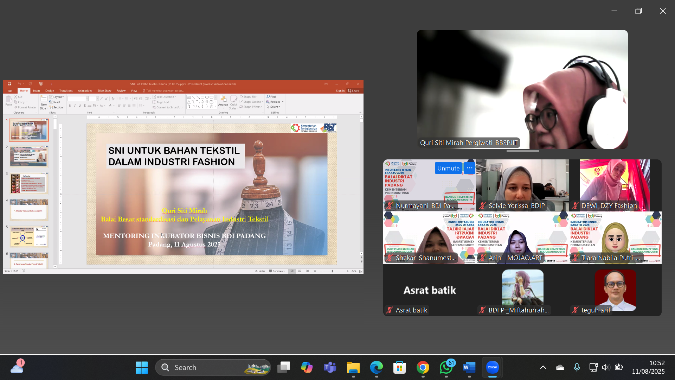
Task: Toggle Bold in the PowerPoint ribbon
Action: (x=70, y=106)
